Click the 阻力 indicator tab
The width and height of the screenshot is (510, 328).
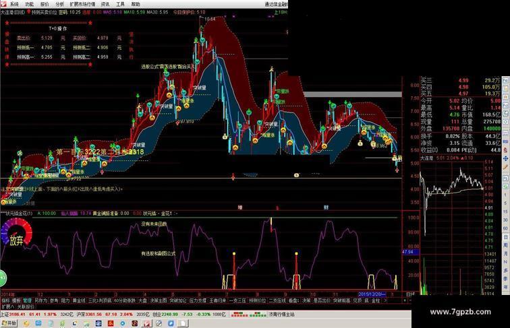point(65,300)
